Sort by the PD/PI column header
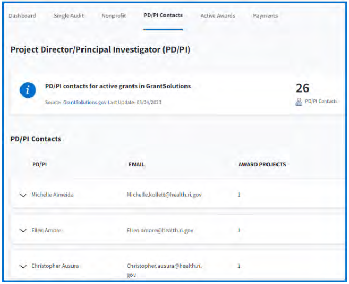This screenshot has height=284, width=349. pyautogui.click(x=39, y=164)
